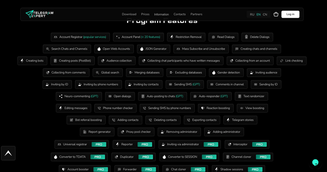327x172 pixels.
Task: Select the EN language option
Action: pos(259,15)
